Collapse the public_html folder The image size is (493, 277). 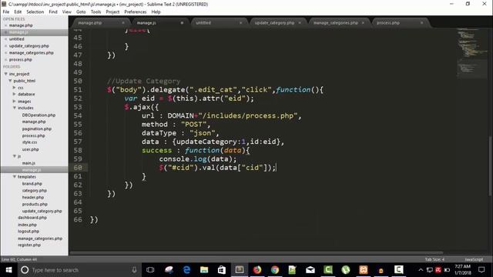point(10,81)
